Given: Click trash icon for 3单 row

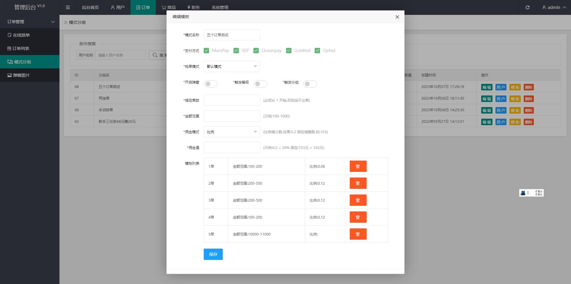Looking at the screenshot, I should pyautogui.click(x=358, y=200).
